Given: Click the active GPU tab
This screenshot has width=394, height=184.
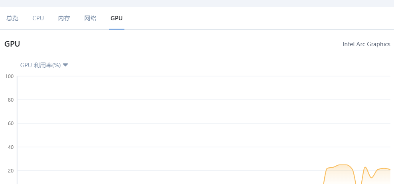Looking at the screenshot, I should (116, 18).
